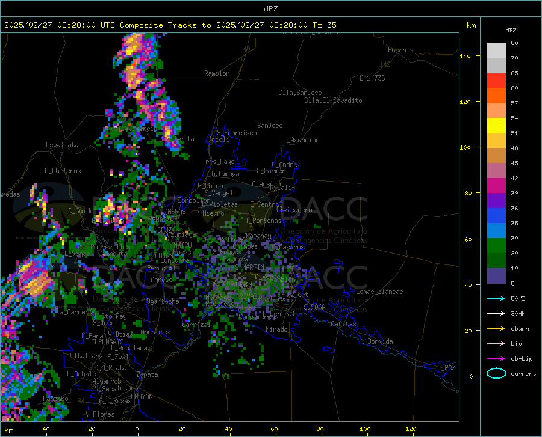Click the 'Zapata' map label
The image size is (542, 437).
tap(148, 374)
